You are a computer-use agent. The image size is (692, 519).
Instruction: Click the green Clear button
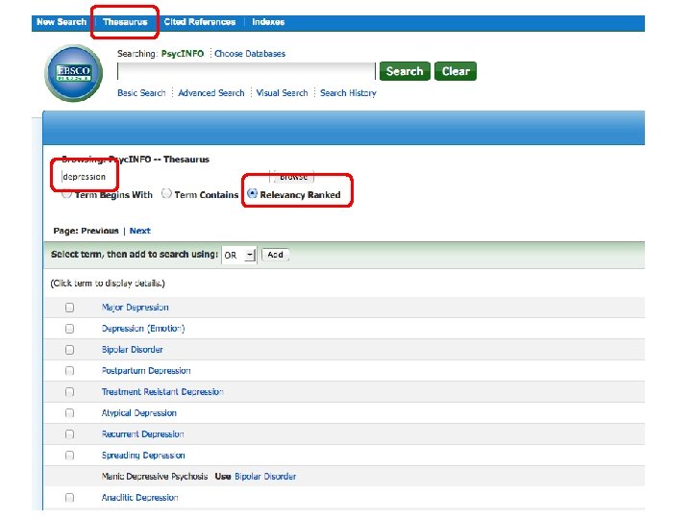click(x=456, y=71)
